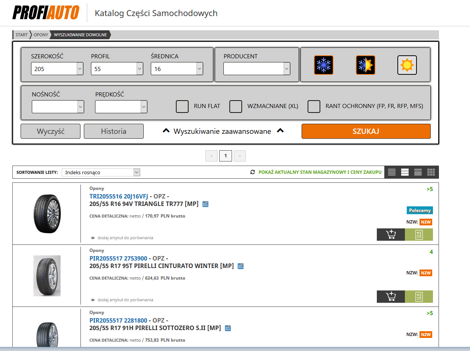Select the summer tires sun icon
The width and height of the screenshot is (470, 351).
(x=407, y=65)
